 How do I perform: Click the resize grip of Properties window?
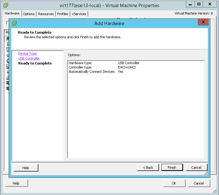click(215, 191)
